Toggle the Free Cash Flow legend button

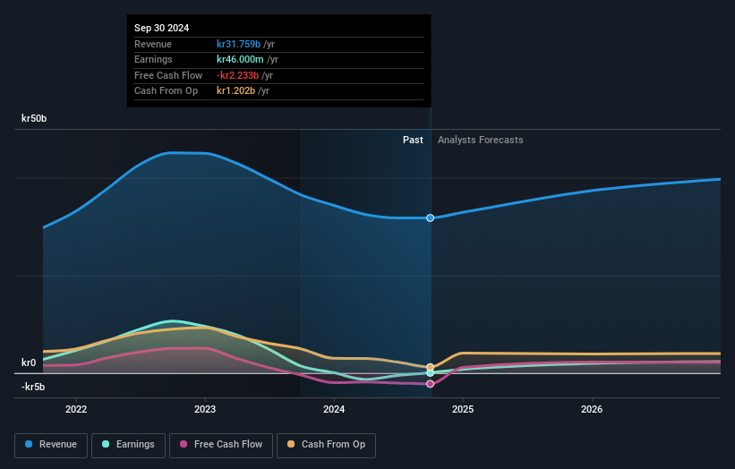coord(221,445)
